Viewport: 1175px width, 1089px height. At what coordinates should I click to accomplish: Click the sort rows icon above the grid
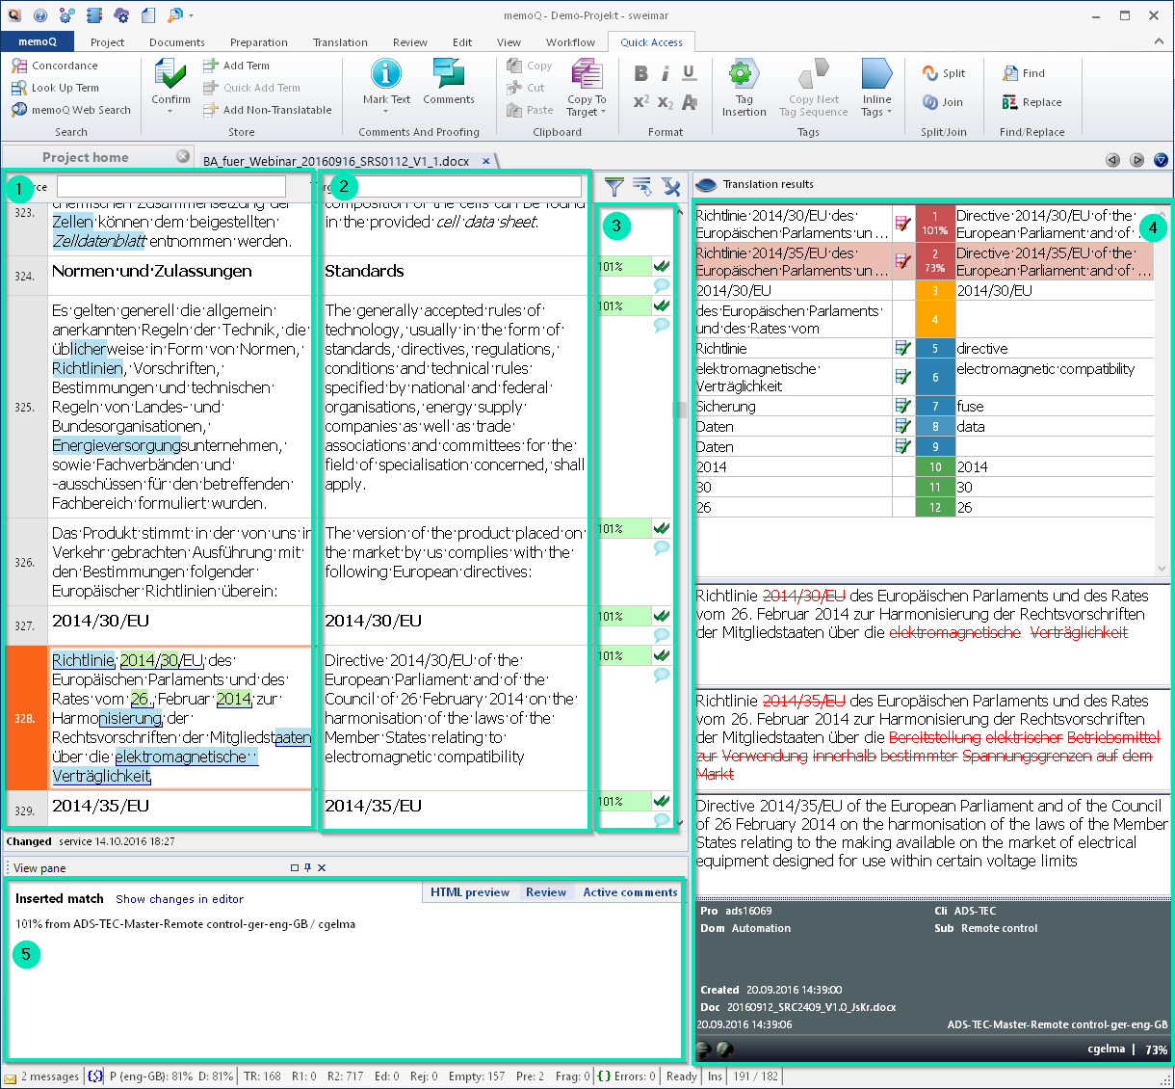642,187
